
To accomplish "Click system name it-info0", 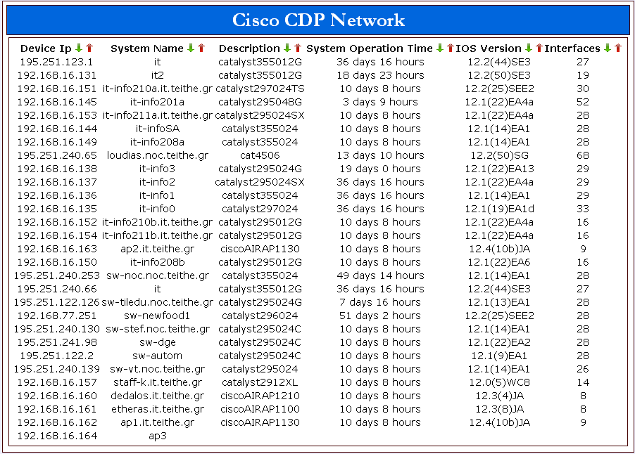I will pos(157,209).
